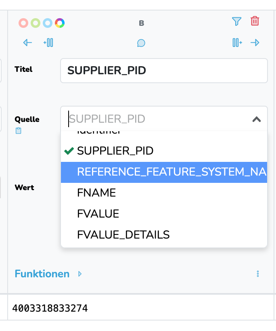
Task: Delete column with the red trash icon
Action: click(255, 21)
